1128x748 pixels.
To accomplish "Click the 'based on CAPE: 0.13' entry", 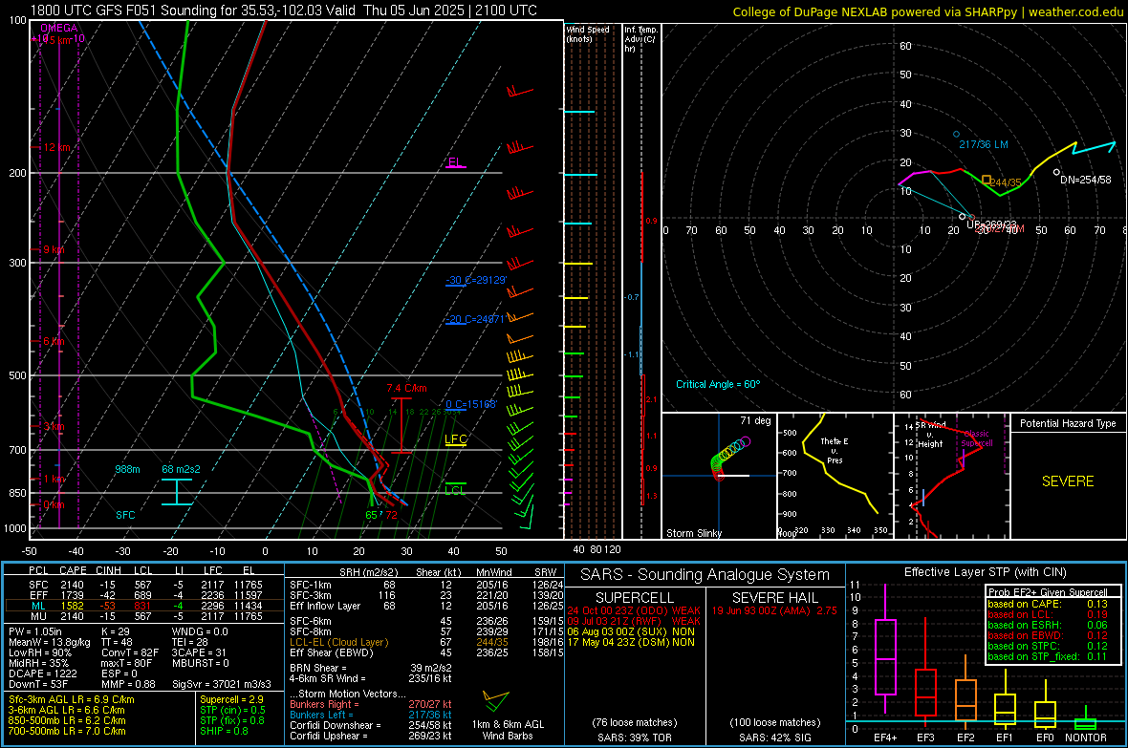I will [x=1048, y=604].
